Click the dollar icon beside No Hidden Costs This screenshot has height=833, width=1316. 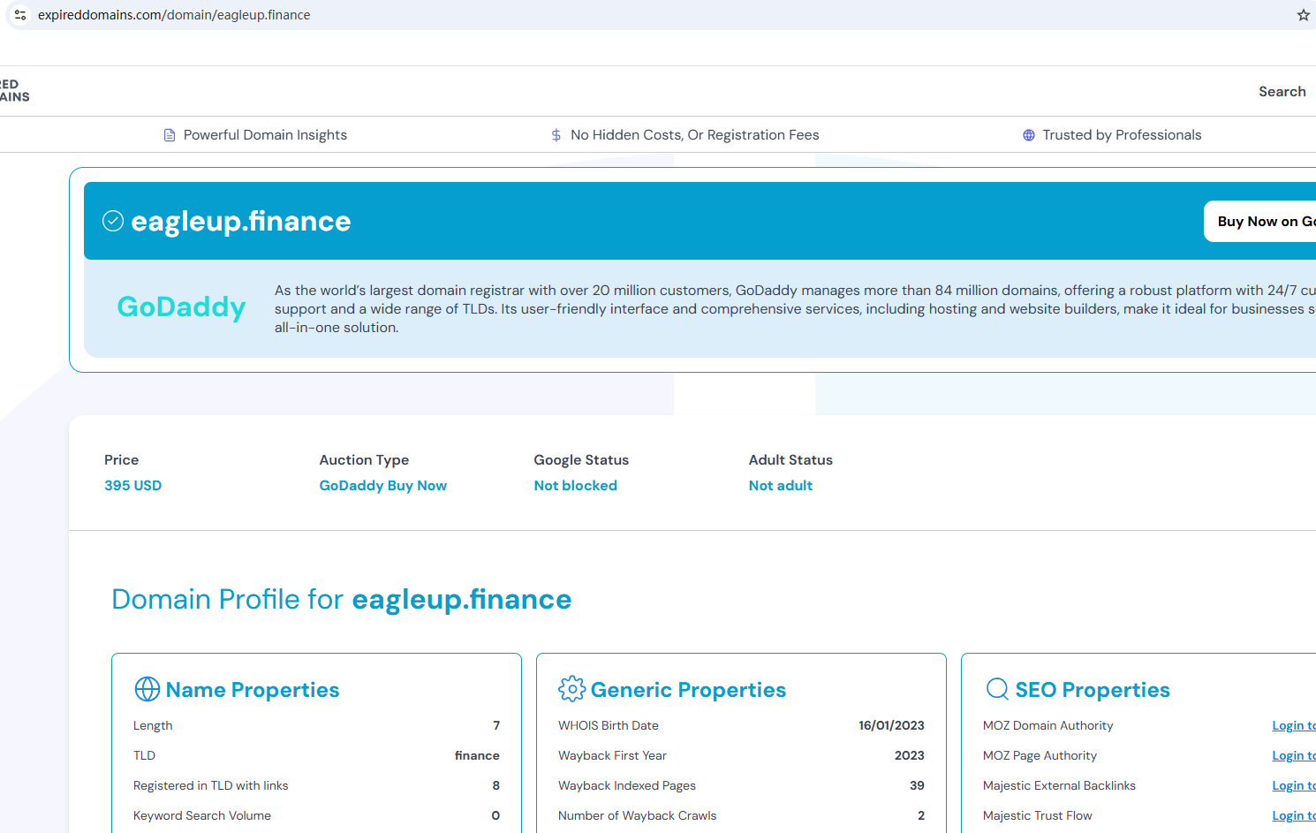556,135
